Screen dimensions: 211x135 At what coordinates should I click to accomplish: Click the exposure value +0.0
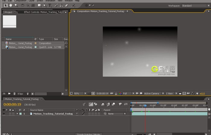pyautogui.click(x=202, y=94)
